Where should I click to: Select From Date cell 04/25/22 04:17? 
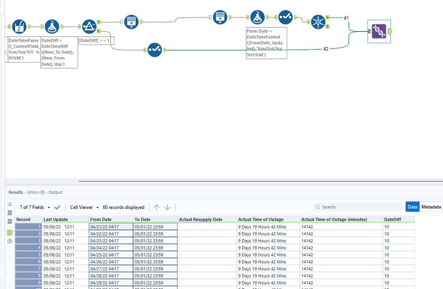(x=111, y=254)
